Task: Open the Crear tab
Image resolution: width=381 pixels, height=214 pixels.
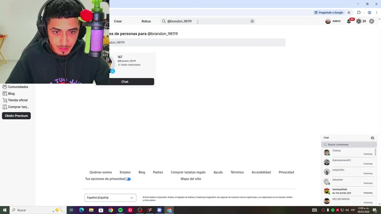Action: [118, 21]
